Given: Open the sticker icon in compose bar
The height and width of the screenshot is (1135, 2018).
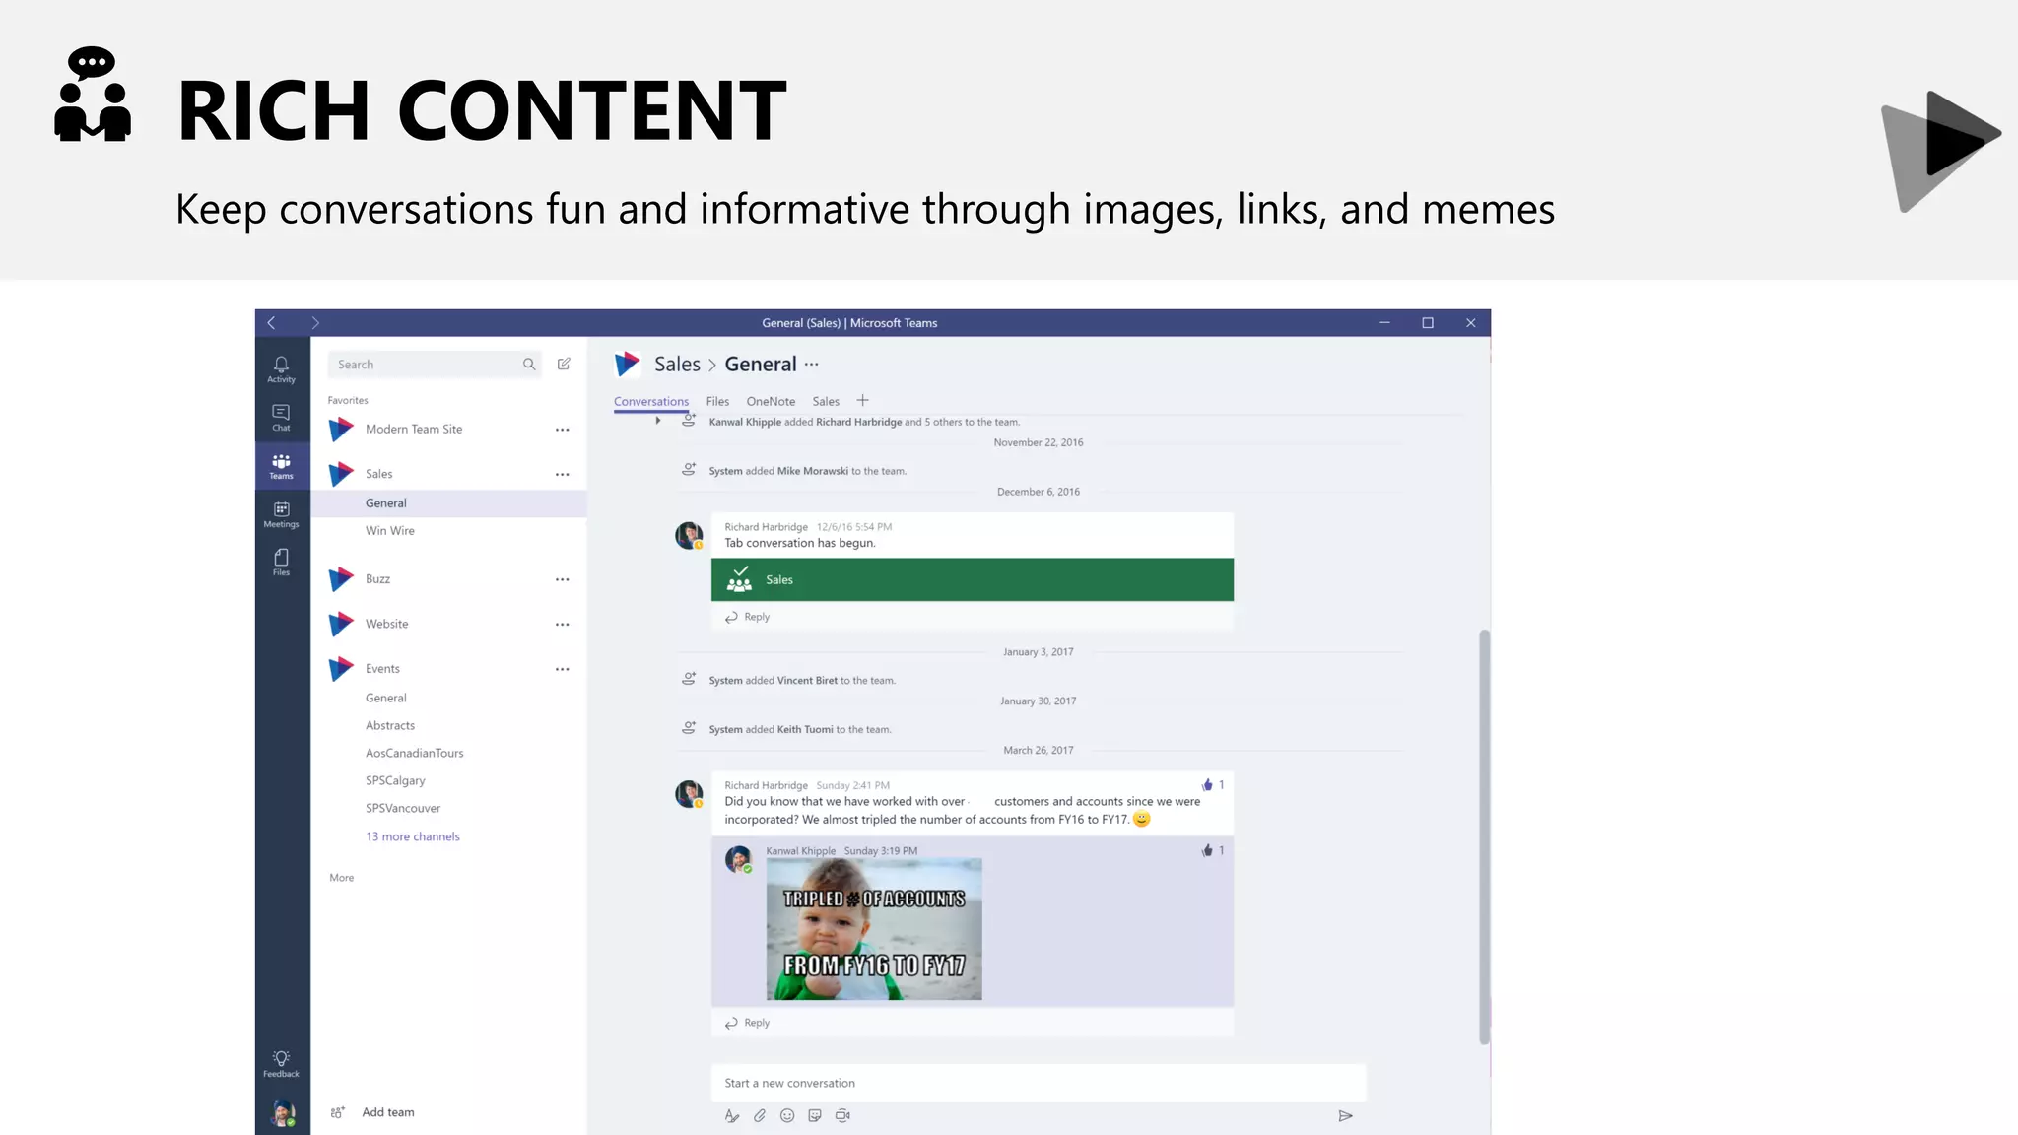Looking at the screenshot, I should point(815,1116).
